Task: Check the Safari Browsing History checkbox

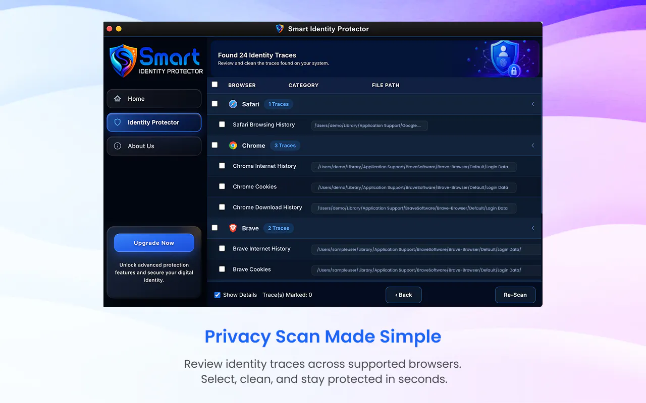Action: (222, 124)
